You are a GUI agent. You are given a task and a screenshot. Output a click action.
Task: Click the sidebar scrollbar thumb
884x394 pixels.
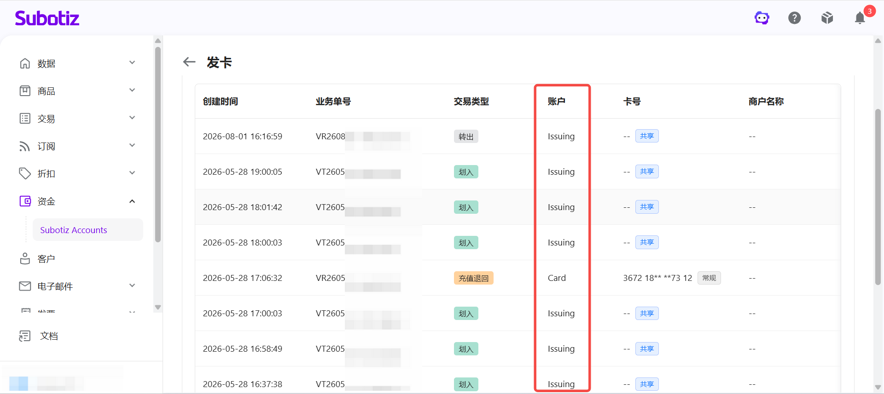158,144
